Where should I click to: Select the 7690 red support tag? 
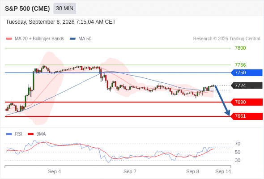[247, 102]
